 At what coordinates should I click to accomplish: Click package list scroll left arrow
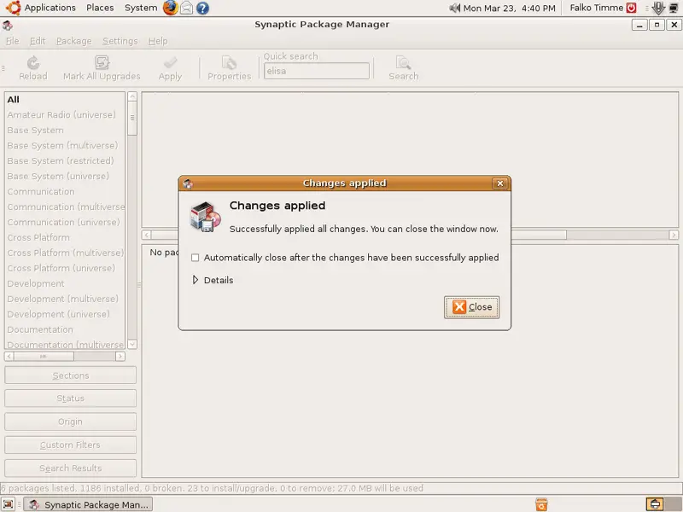147,236
